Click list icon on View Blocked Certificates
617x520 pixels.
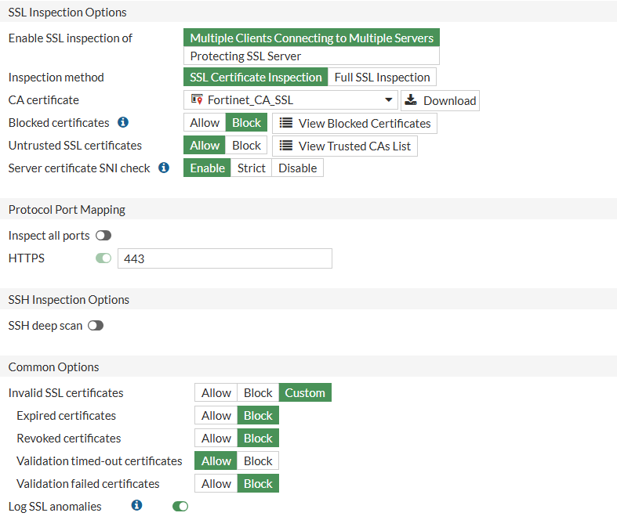(286, 123)
